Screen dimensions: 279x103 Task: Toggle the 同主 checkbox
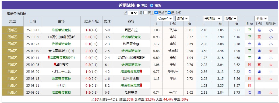tap(145, 13)
